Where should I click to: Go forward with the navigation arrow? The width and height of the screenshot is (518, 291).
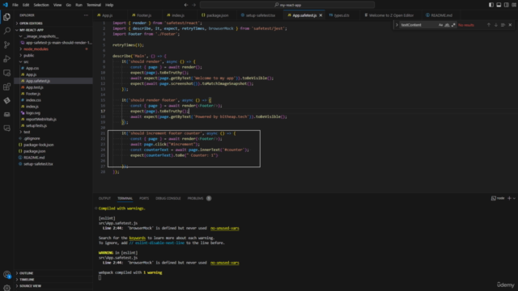[x=194, y=5]
